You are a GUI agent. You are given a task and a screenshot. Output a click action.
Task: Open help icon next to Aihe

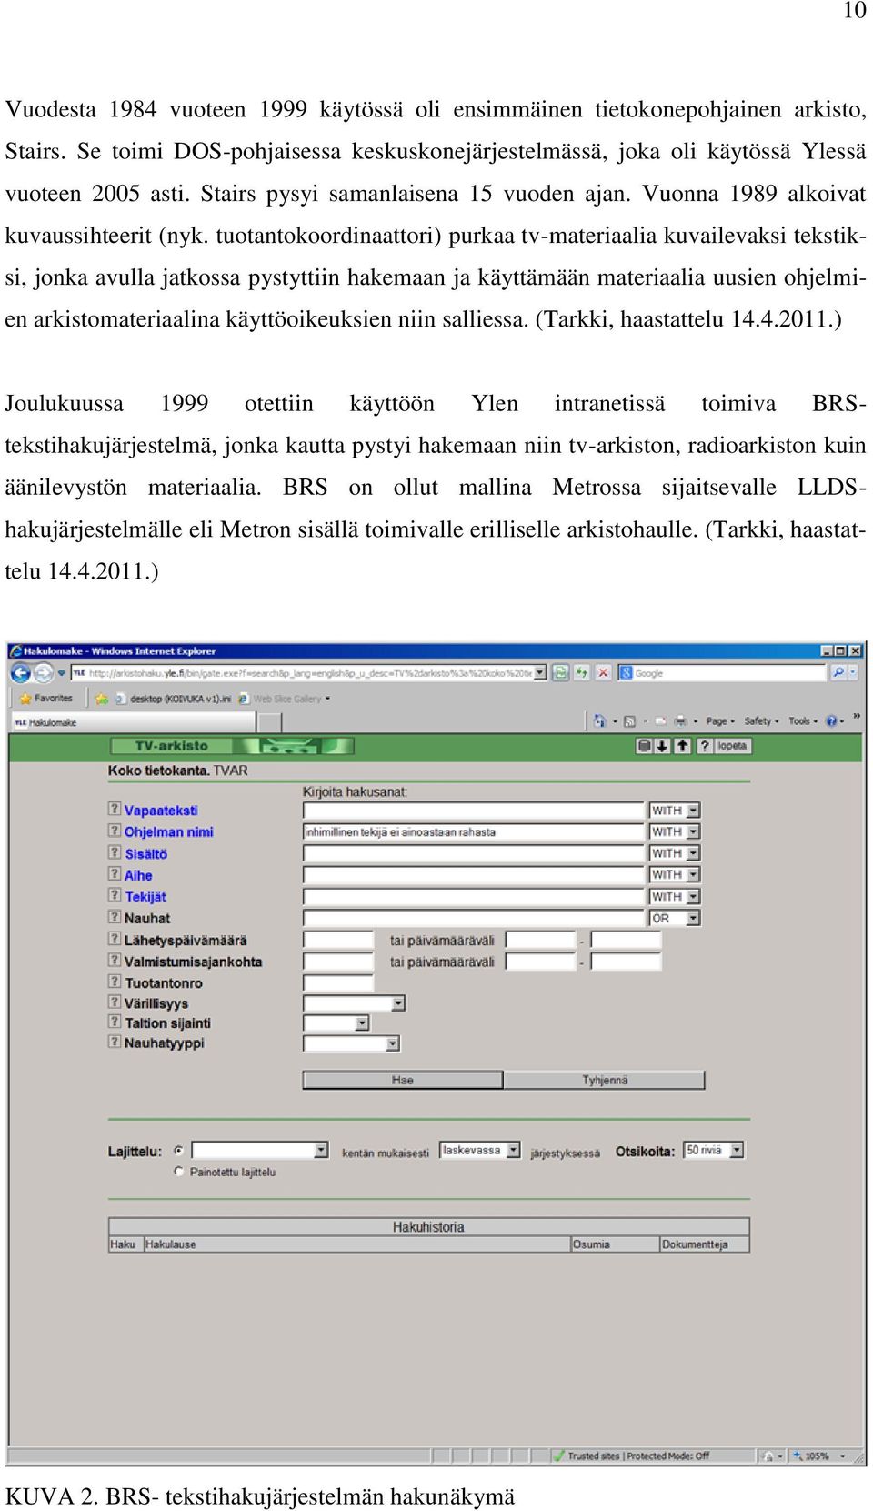(x=115, y=873)
